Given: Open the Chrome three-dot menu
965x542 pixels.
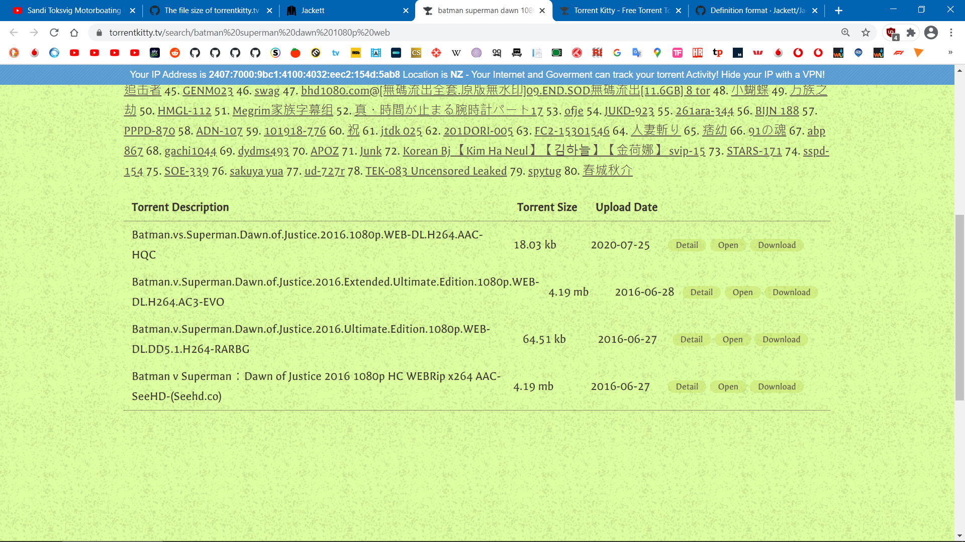Looking at the screenshot, I should tap(951, 33).
